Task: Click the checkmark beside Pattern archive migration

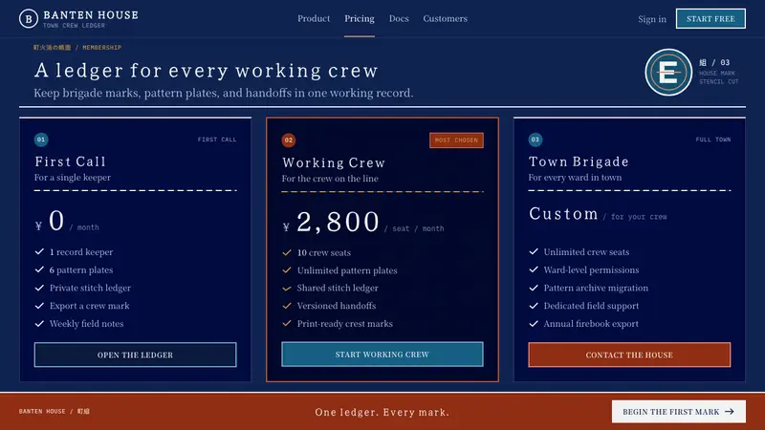Action: [534, 288]
